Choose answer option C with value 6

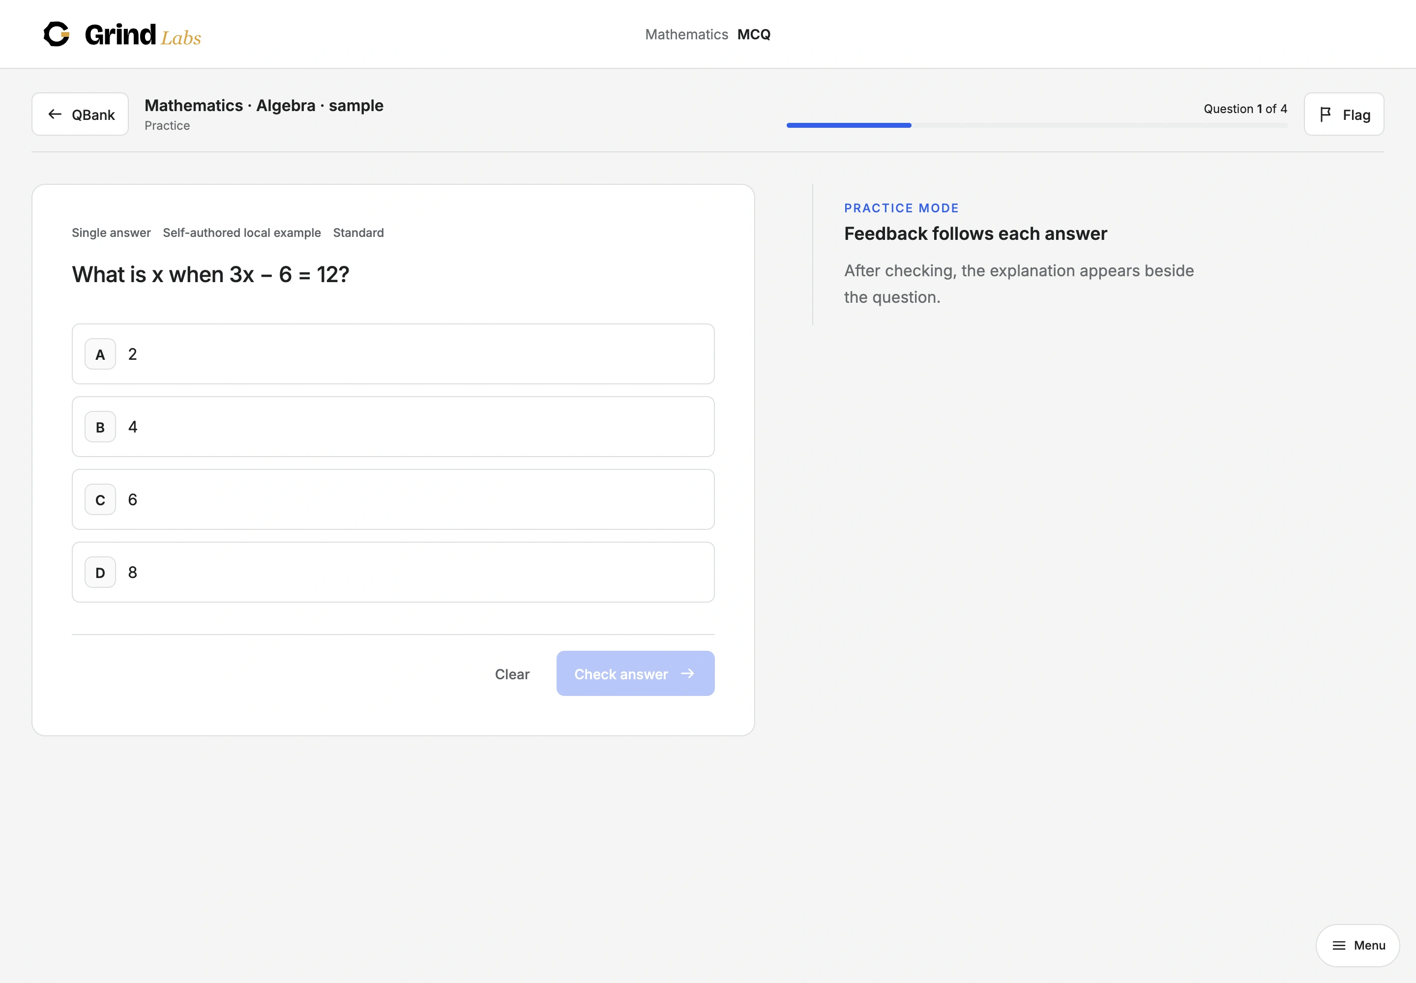(393, 499)
